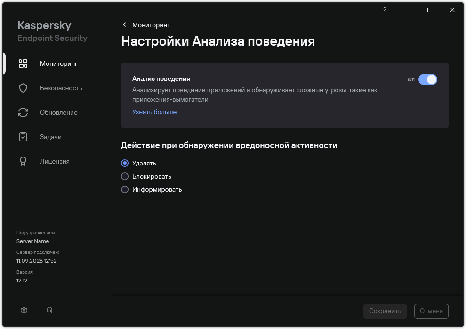Open the Обновление sidebar section

pos(59,112)
